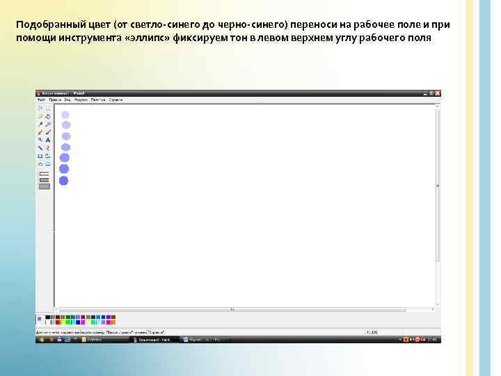Open the Вид menu
The image size is (501, 376).
[x=67, y=100]
